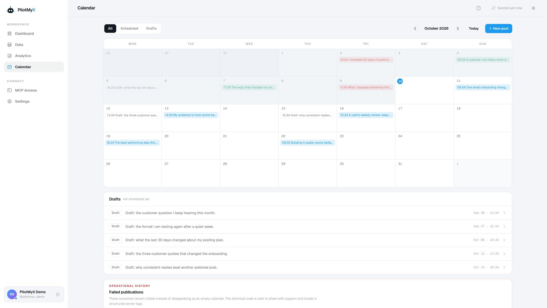
Task: Open the 14:24 post on October 2
Action: tap(366, 60)
